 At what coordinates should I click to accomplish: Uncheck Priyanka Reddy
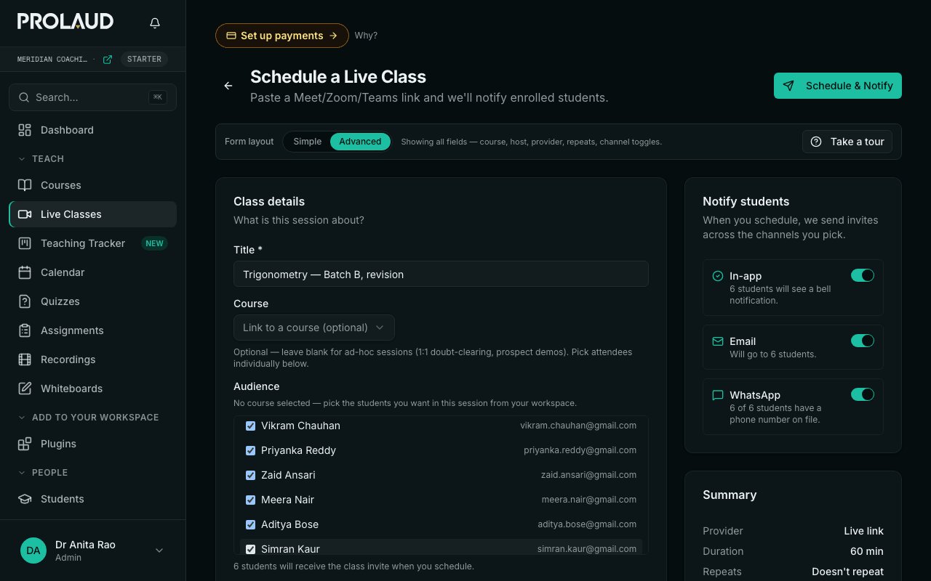tap(251, 451)
